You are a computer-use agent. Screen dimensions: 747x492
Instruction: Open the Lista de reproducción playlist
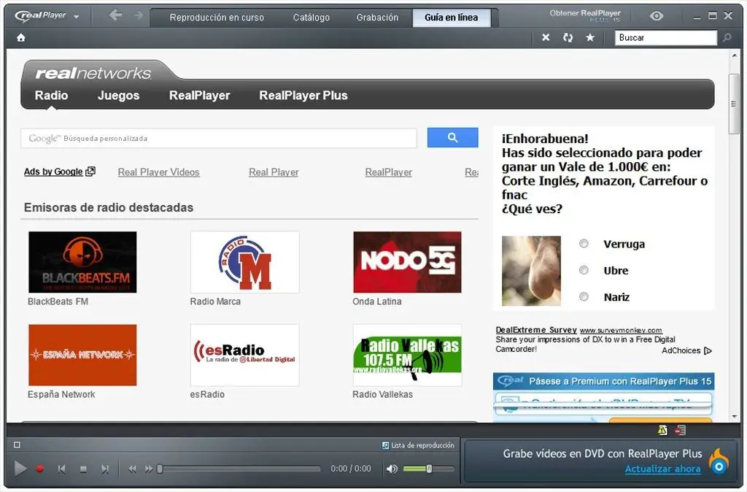418,445
